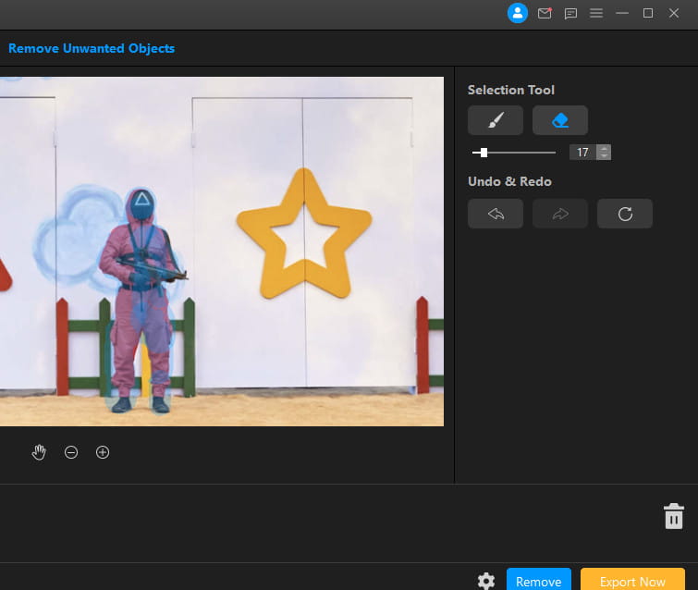Click the Export Now button
Screen dimensions: 698x590
click(x=632, y=580)
